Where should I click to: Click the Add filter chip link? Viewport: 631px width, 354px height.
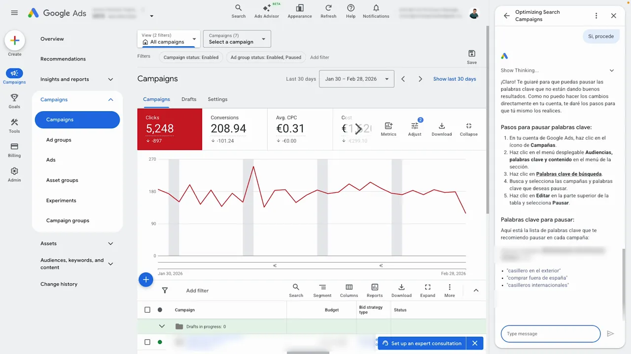click(319, 58)
